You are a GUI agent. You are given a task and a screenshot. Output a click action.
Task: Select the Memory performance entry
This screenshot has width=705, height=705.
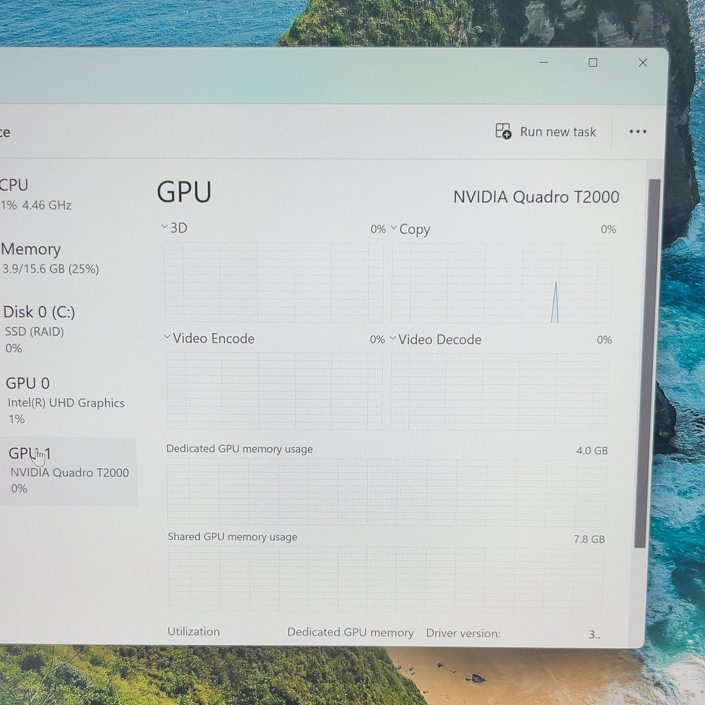coord(50,258)
